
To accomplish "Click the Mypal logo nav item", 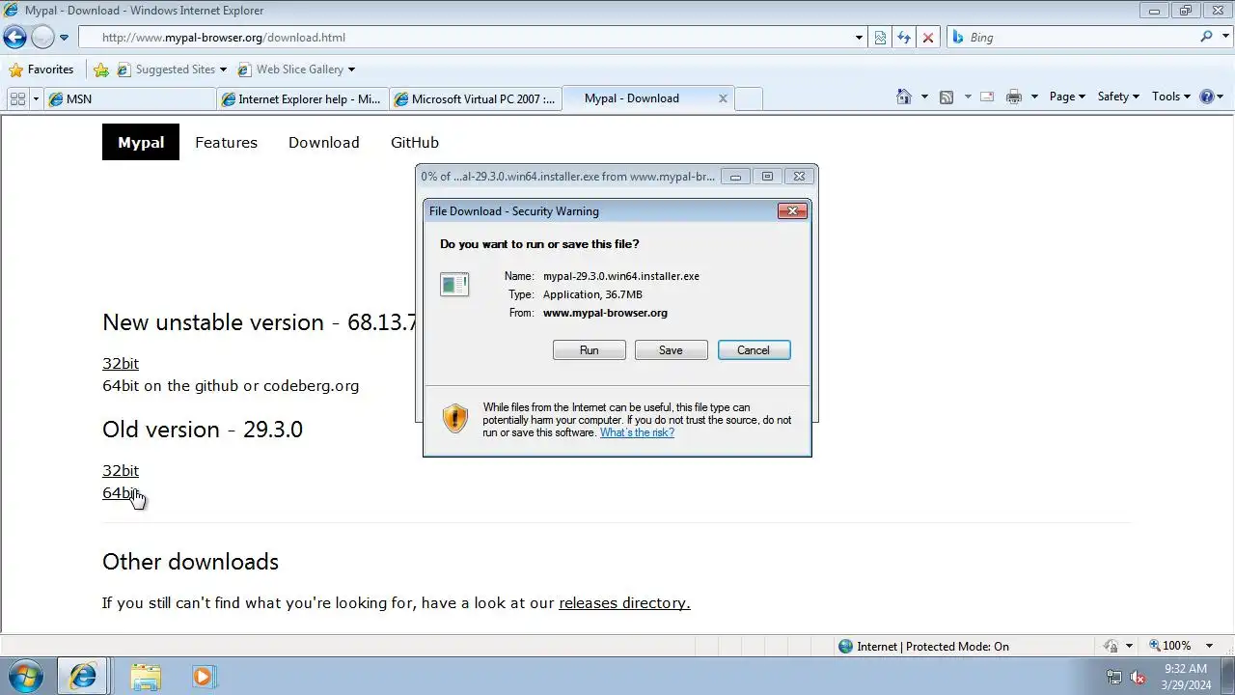I will pos(141,142).
